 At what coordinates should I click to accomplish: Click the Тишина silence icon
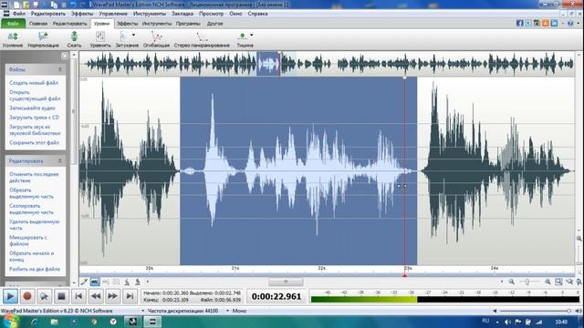point(242,36)
